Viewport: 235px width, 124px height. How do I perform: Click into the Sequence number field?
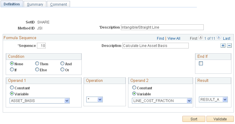(x=41, y=46)
